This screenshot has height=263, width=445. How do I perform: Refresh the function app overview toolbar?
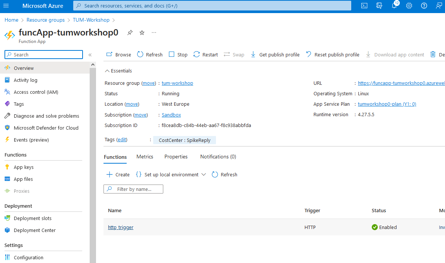tap(150, 55)
